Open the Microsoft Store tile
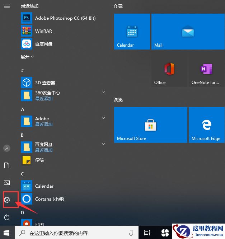 (x=151, y=125)
